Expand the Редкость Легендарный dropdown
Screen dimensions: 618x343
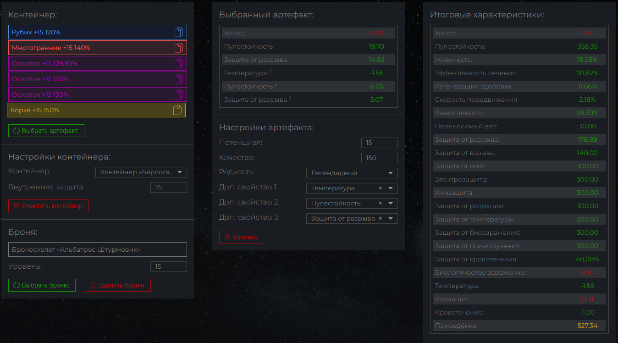point(391,173)
